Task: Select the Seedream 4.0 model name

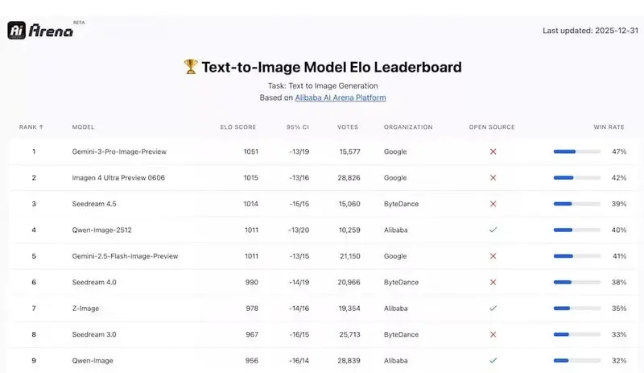Action: [94, 282]
